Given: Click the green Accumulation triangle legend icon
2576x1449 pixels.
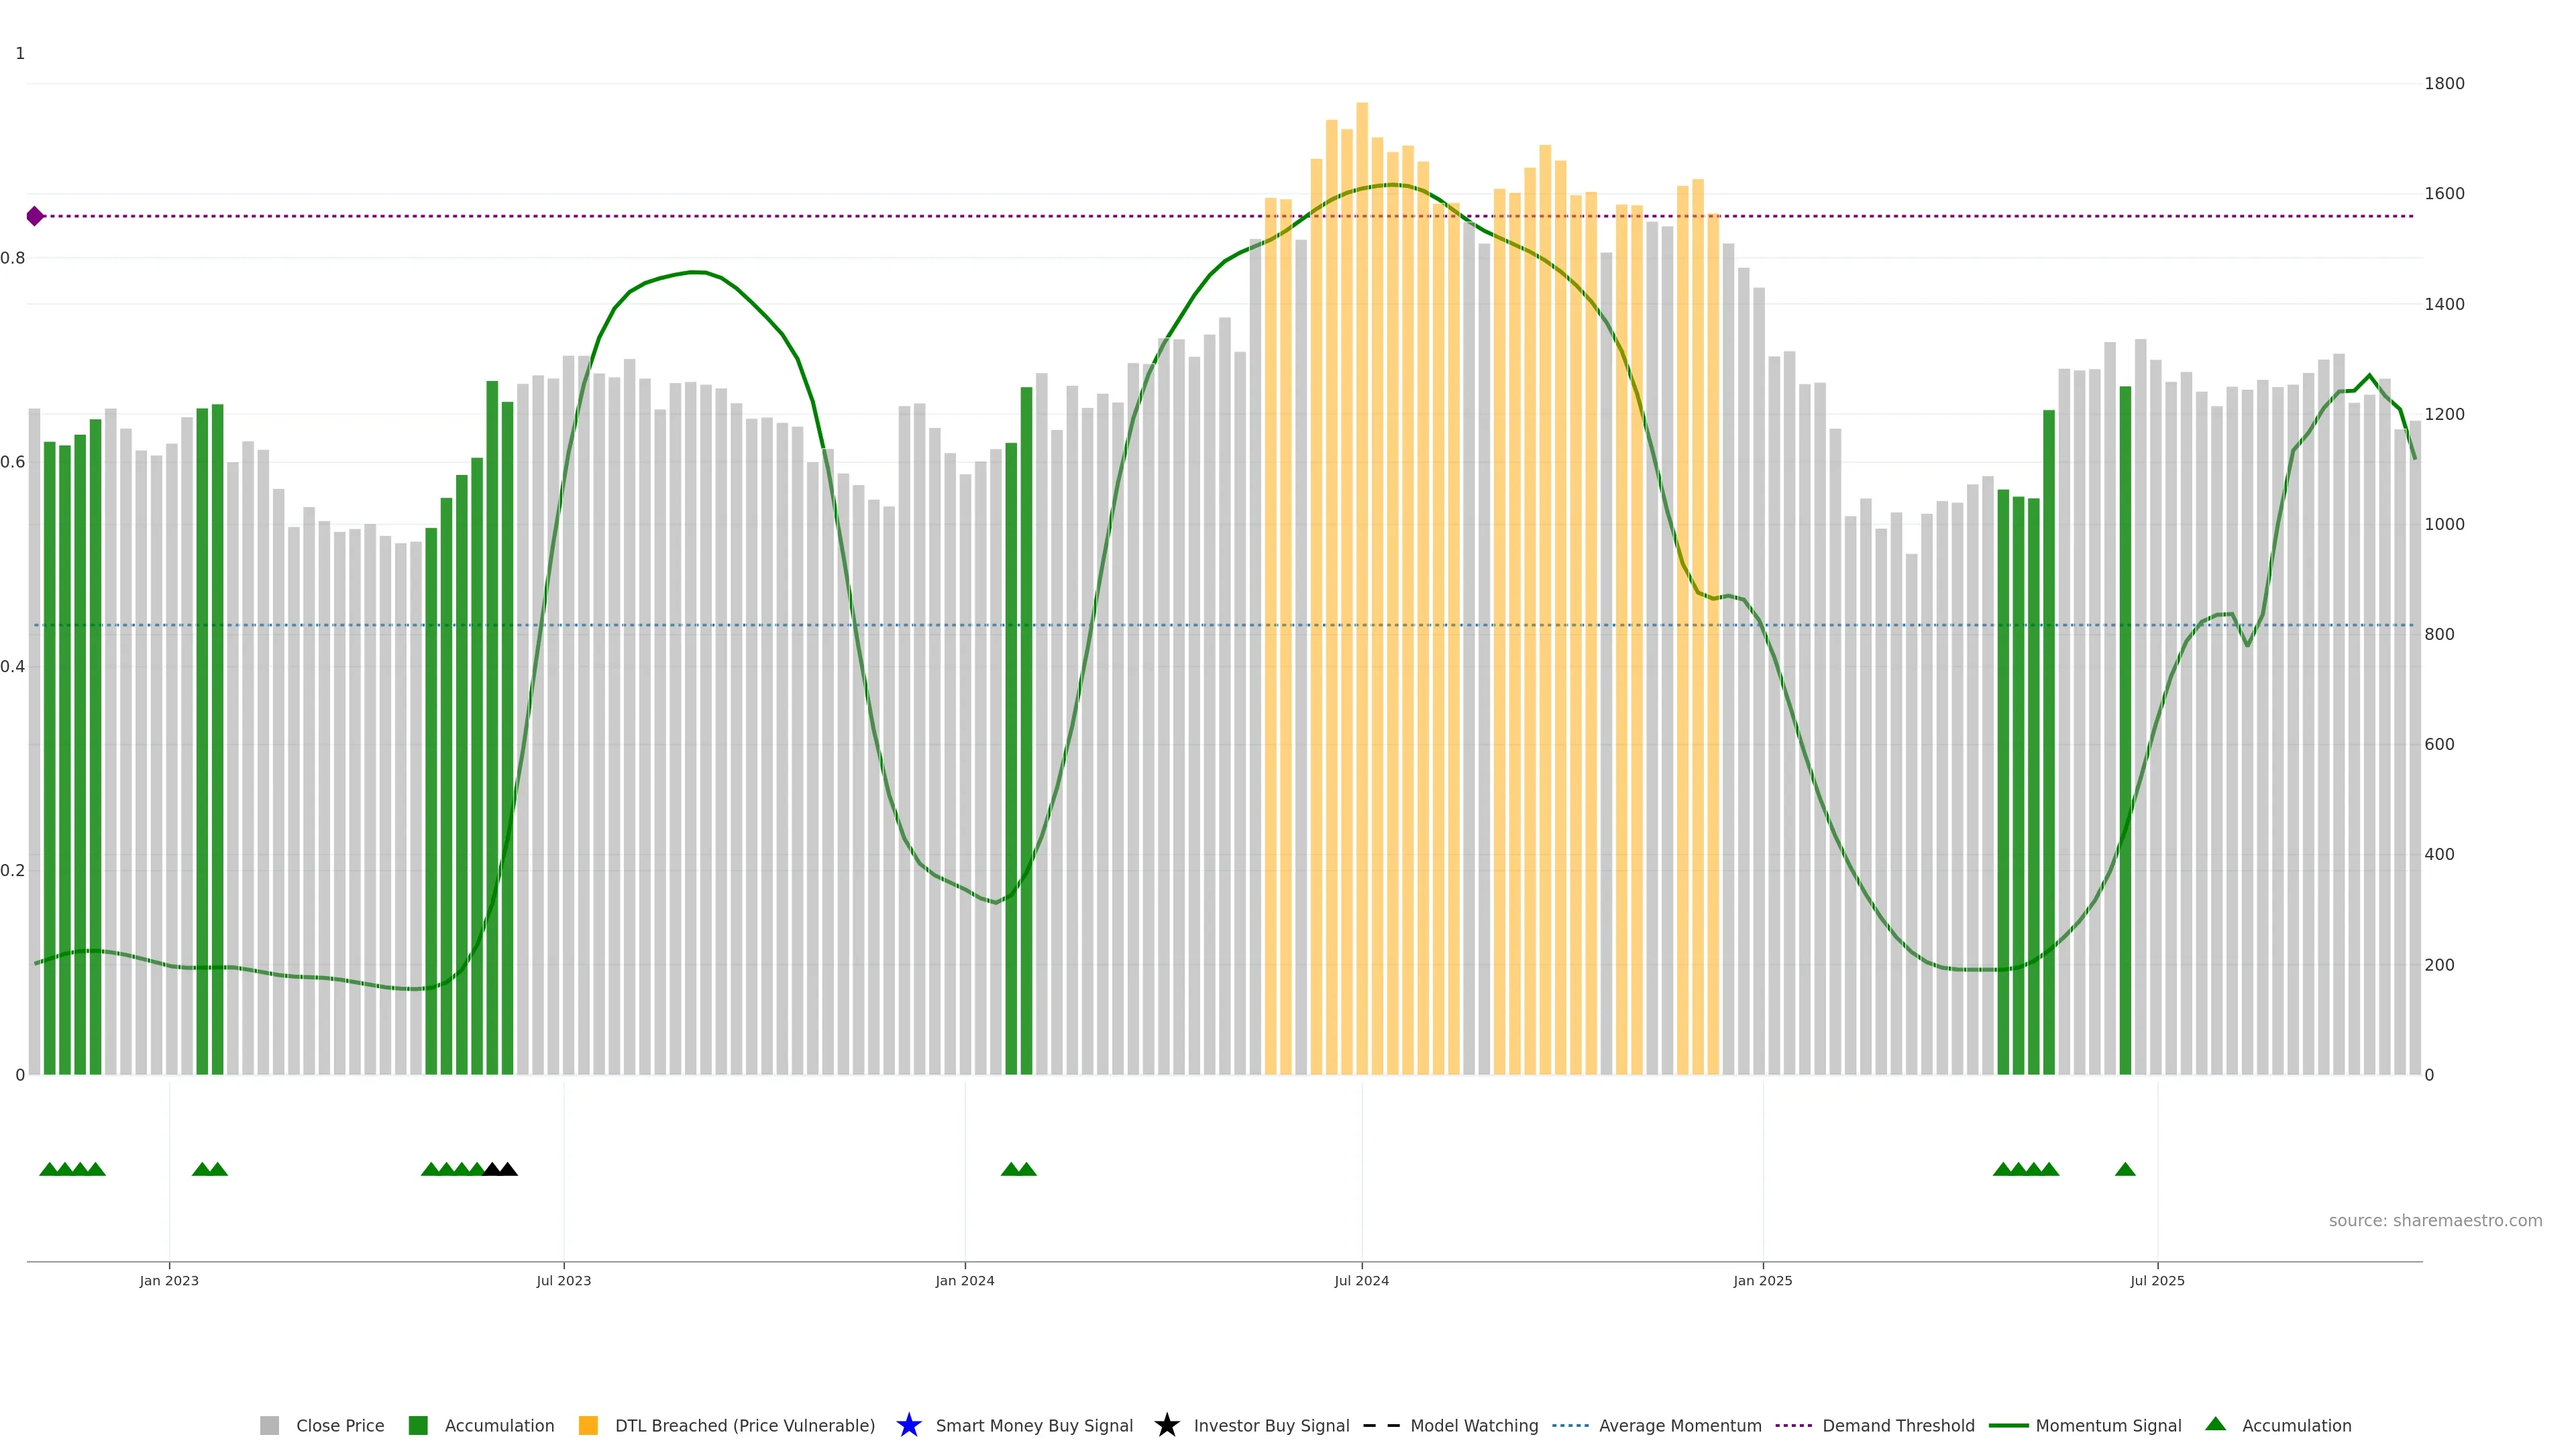Looking at the screenshot, I should click(x=2215, y=1424).
